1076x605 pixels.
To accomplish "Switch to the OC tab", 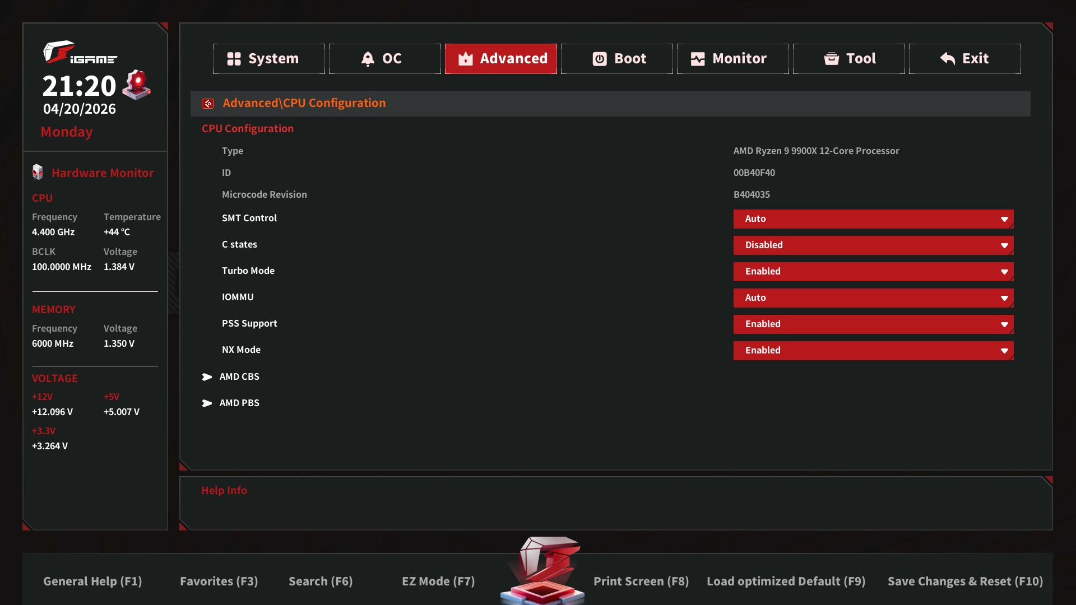I will point(385,59).
